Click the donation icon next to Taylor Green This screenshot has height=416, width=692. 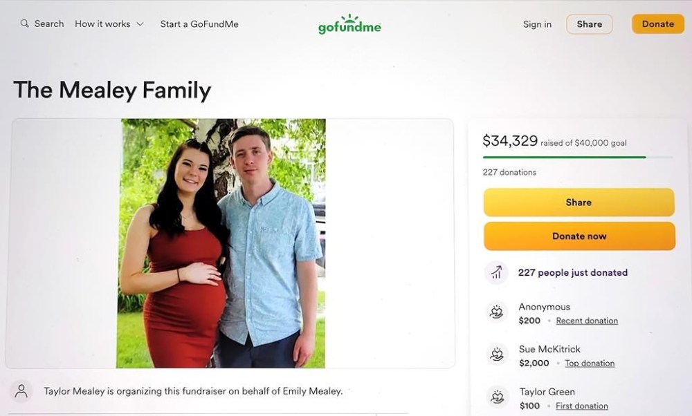[496, 397]
